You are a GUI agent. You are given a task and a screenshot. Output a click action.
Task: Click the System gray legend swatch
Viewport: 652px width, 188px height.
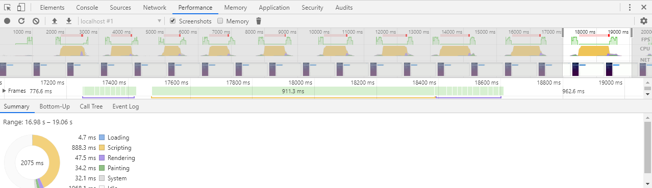point(102,178)
